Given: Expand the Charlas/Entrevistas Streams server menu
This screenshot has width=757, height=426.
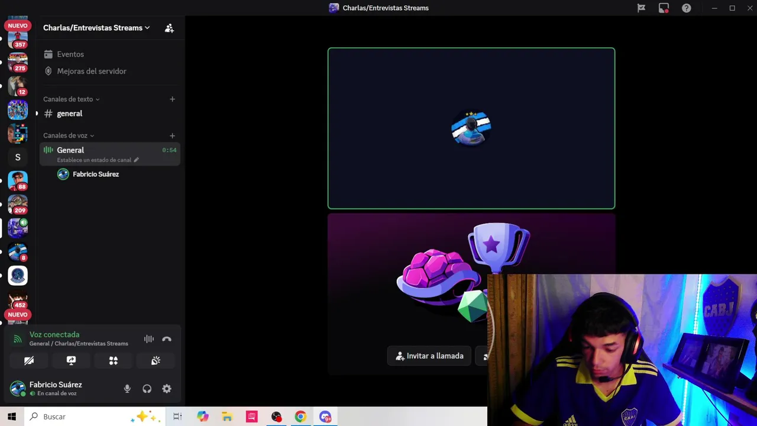Looking at the screenshot, I should tap(96, 28).
